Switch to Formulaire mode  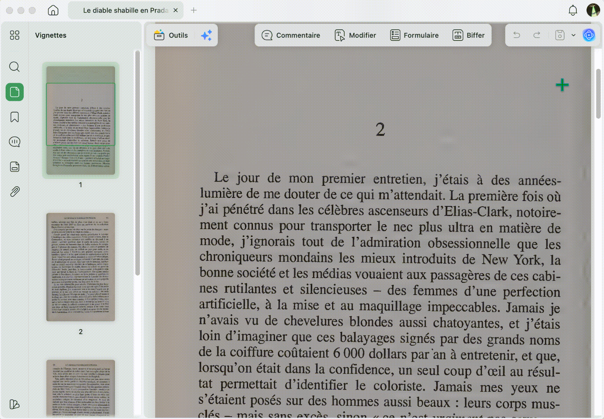[414, 35]
